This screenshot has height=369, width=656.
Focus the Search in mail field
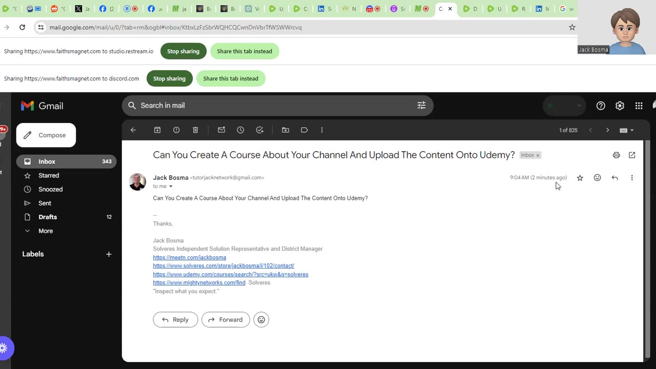(277, 106)
